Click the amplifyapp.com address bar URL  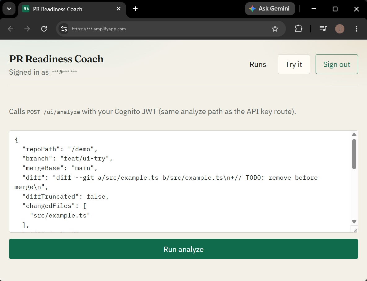coord(99,29)
